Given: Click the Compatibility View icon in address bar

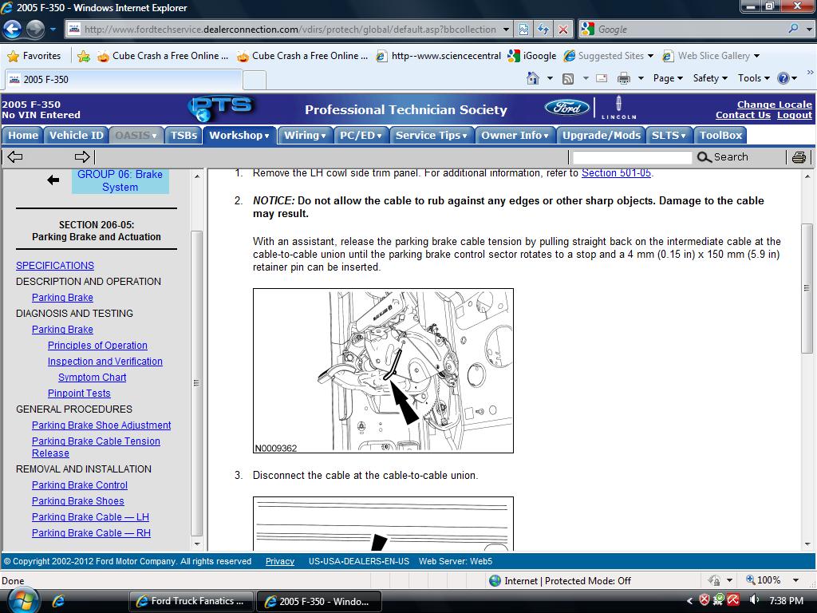Looking at the screenshot, I should pos(523,30).
